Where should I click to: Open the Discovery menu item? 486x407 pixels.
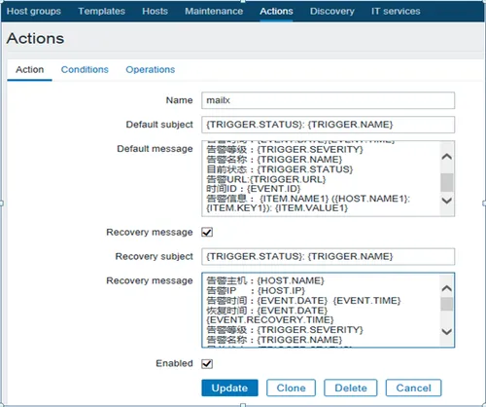click(332, 11)
